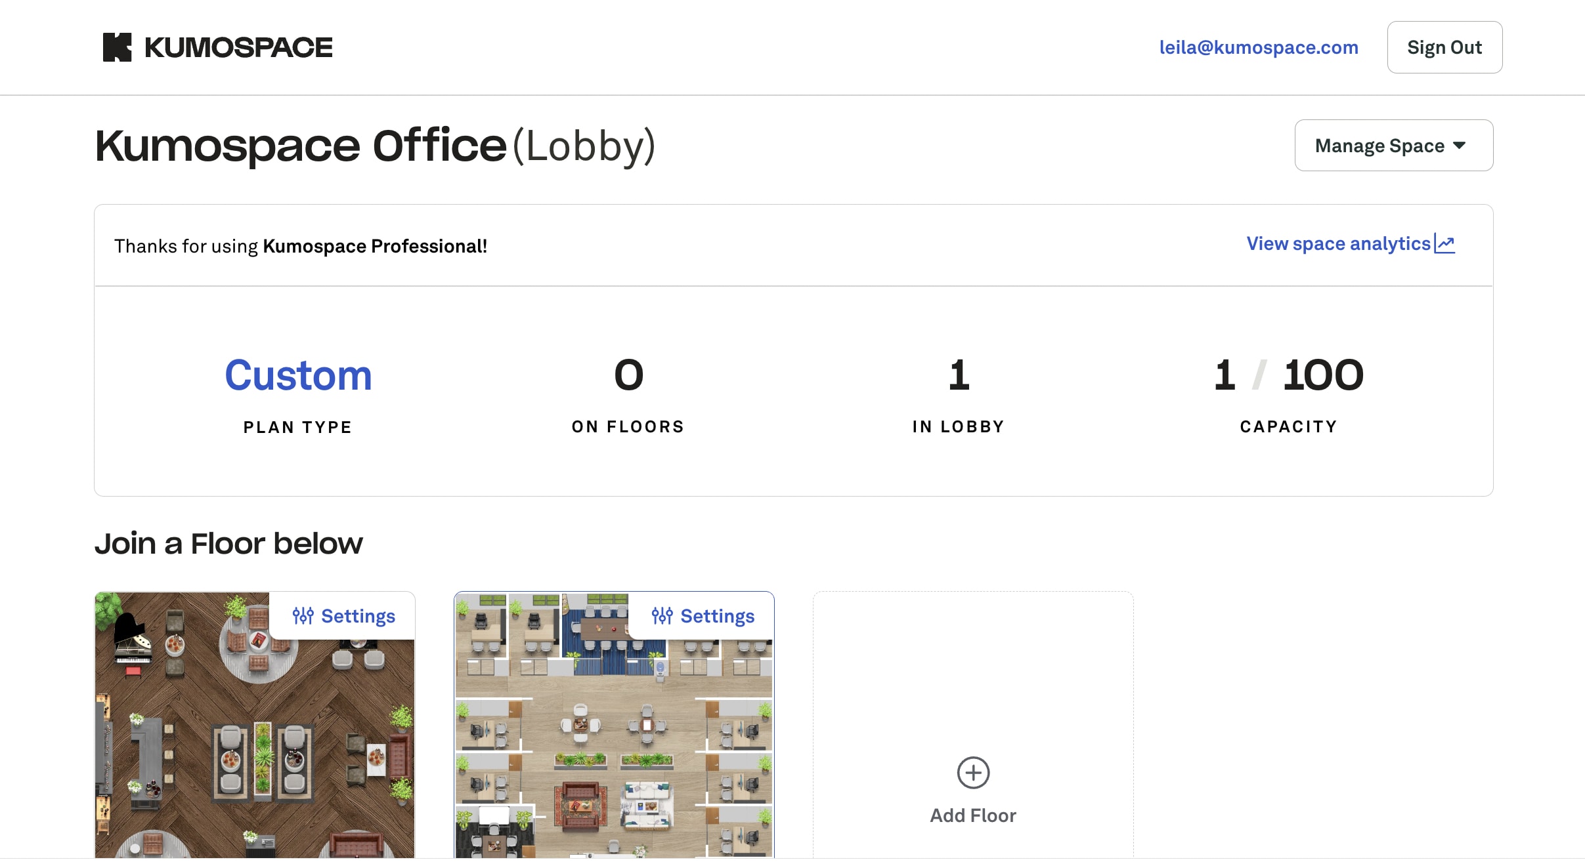Click the Join a Floor below heading
This screenshot has height=862, width=1585.
228,544
